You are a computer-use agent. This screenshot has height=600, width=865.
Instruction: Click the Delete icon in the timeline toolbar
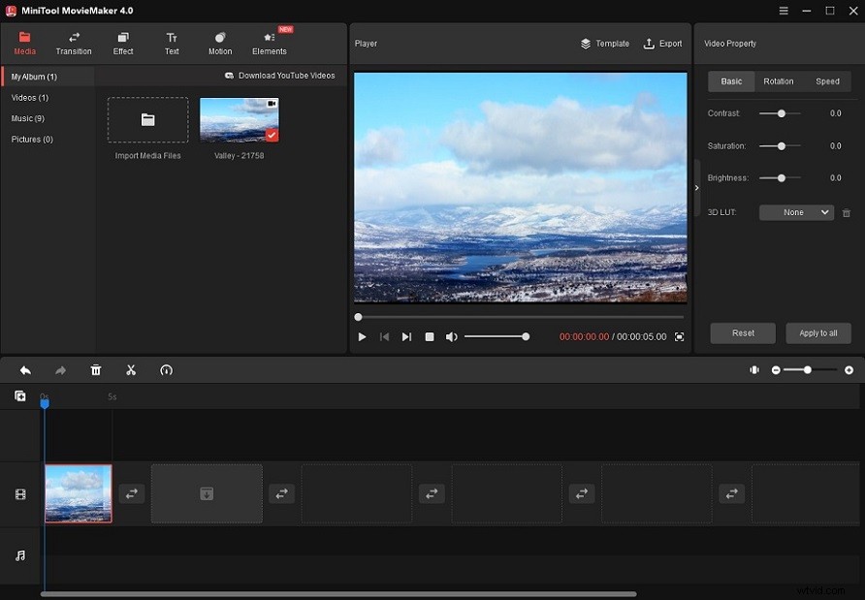click(96, 369)
